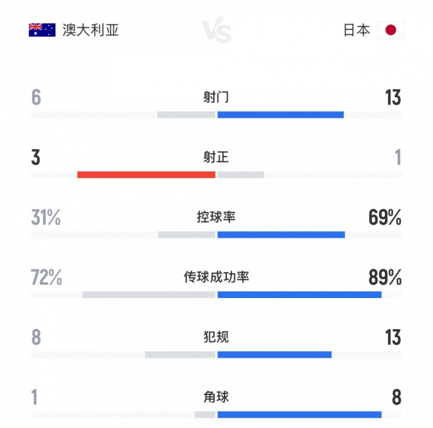Select the 澳大利亚 team name
This screenshot has height=428, width=433.
[x=91, y=30]
